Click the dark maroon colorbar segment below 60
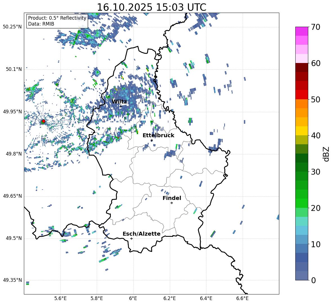333x304 pixels. 301,67
